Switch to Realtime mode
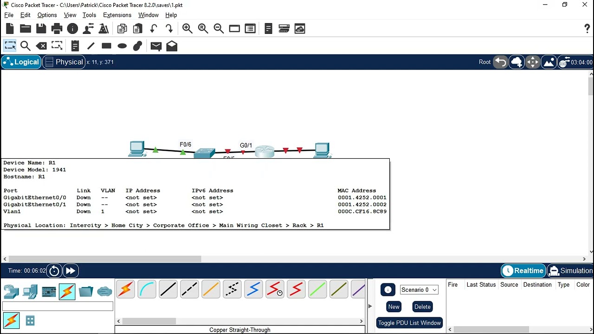Image resolution: width=594 pixels, height=334 pixels. (523, 271)
